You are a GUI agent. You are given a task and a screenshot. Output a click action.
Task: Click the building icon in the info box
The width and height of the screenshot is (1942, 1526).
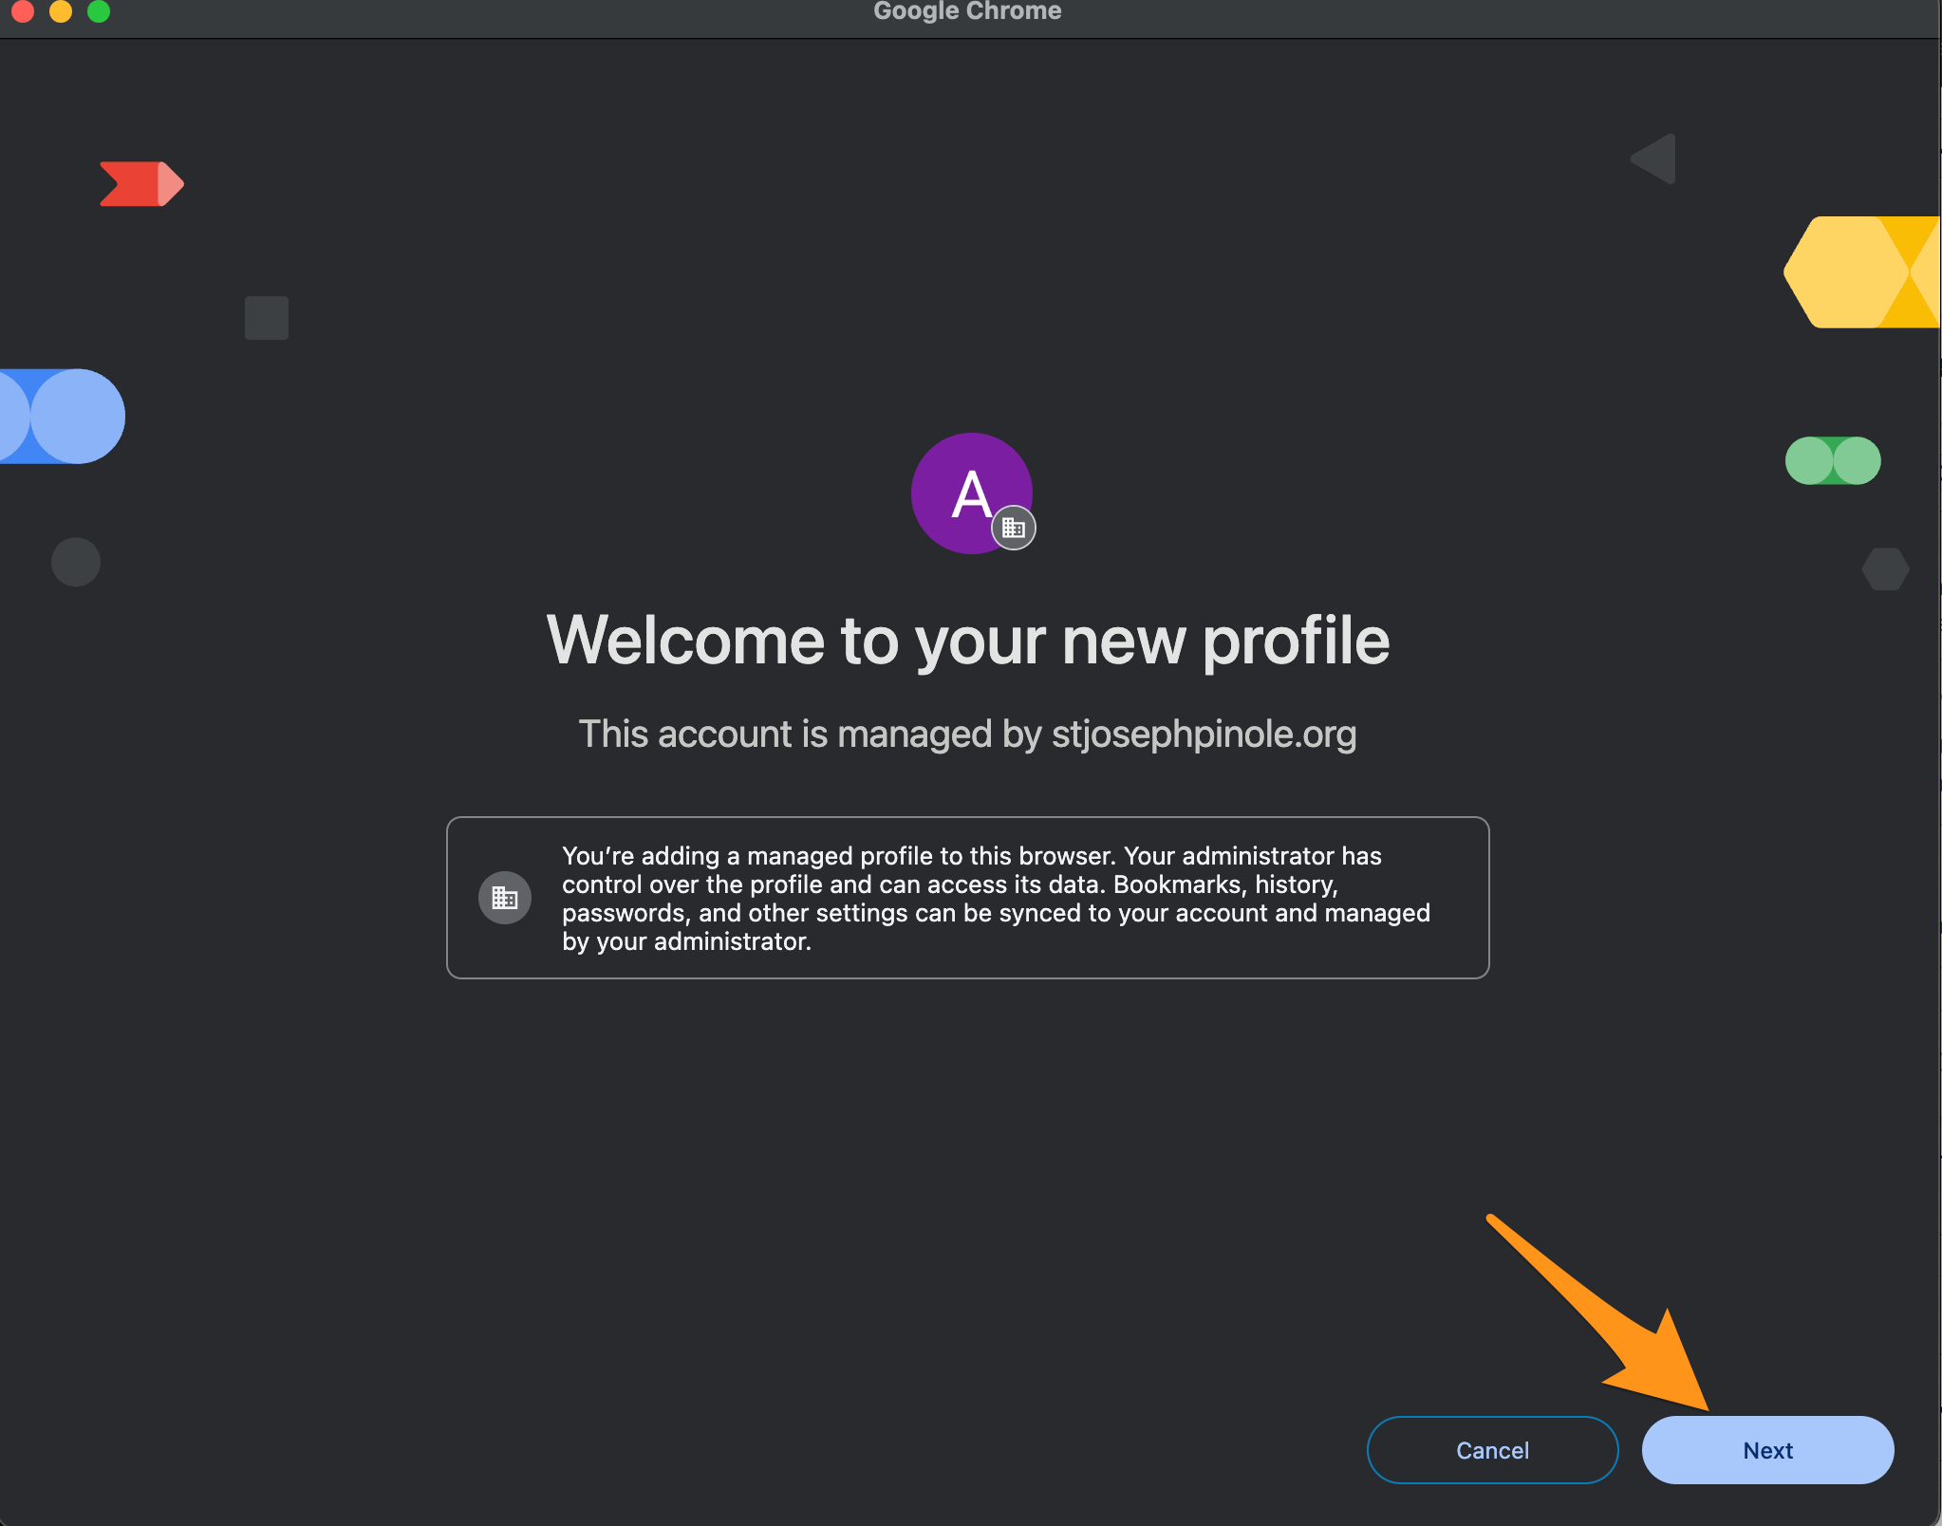click(504, 898)
